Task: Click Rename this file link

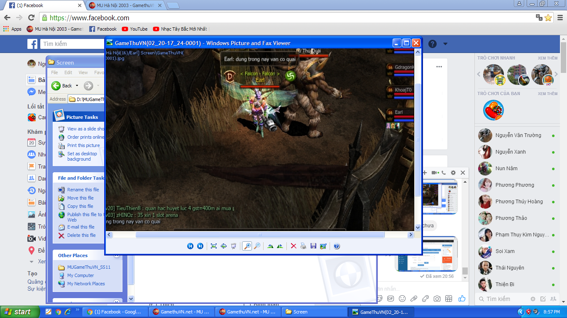Action: [83, 190]
